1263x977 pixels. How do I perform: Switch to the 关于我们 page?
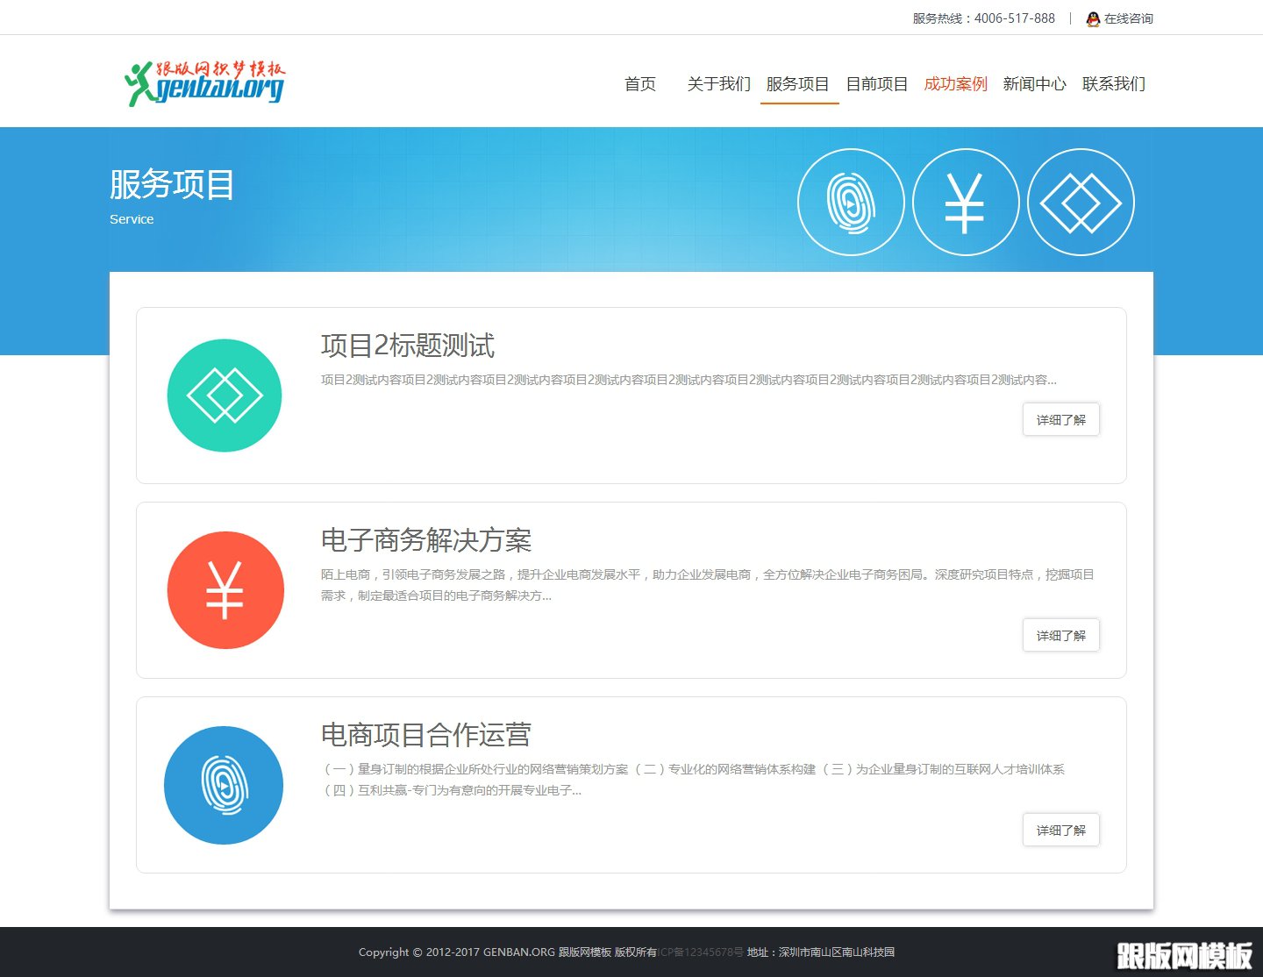[718, 84]
